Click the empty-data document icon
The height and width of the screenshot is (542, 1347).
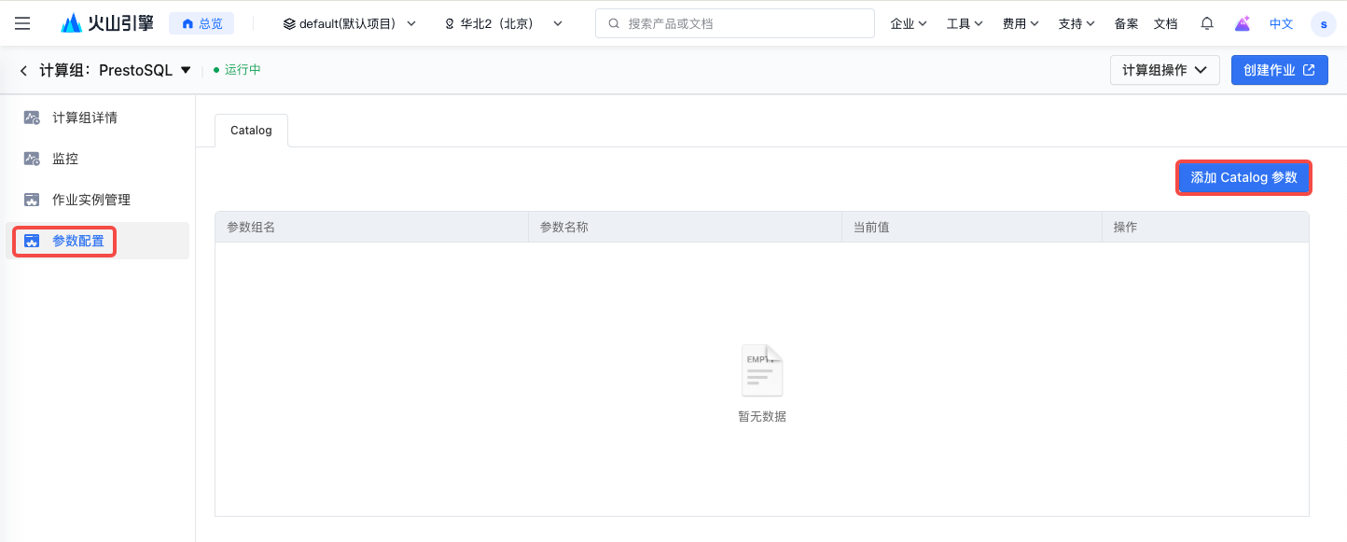point(762,370)
